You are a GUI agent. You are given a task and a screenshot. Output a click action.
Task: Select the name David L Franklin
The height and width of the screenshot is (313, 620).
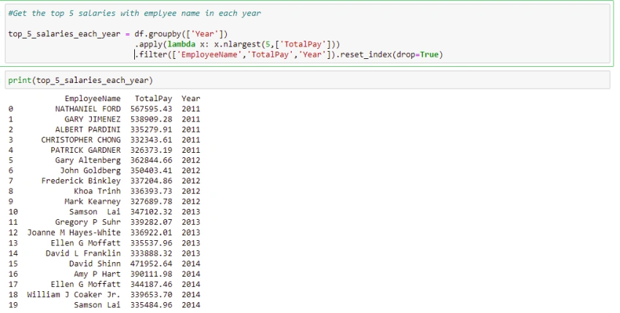pos(83,253)
